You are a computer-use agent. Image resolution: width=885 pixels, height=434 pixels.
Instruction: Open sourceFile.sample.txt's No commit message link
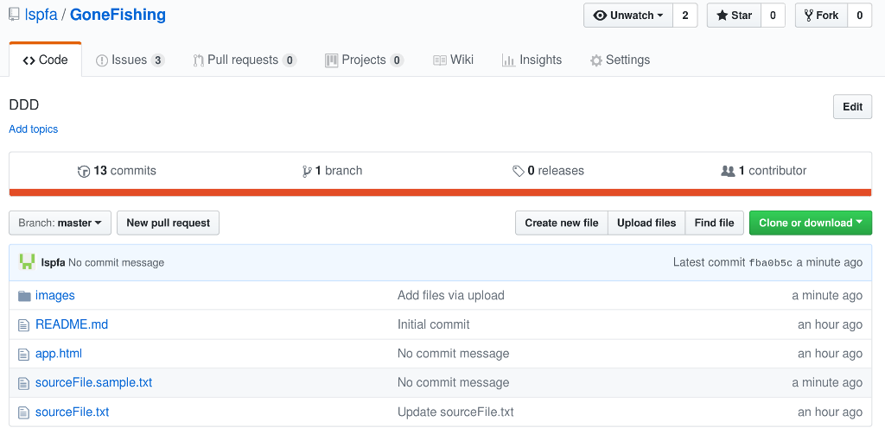coord(453,382)
